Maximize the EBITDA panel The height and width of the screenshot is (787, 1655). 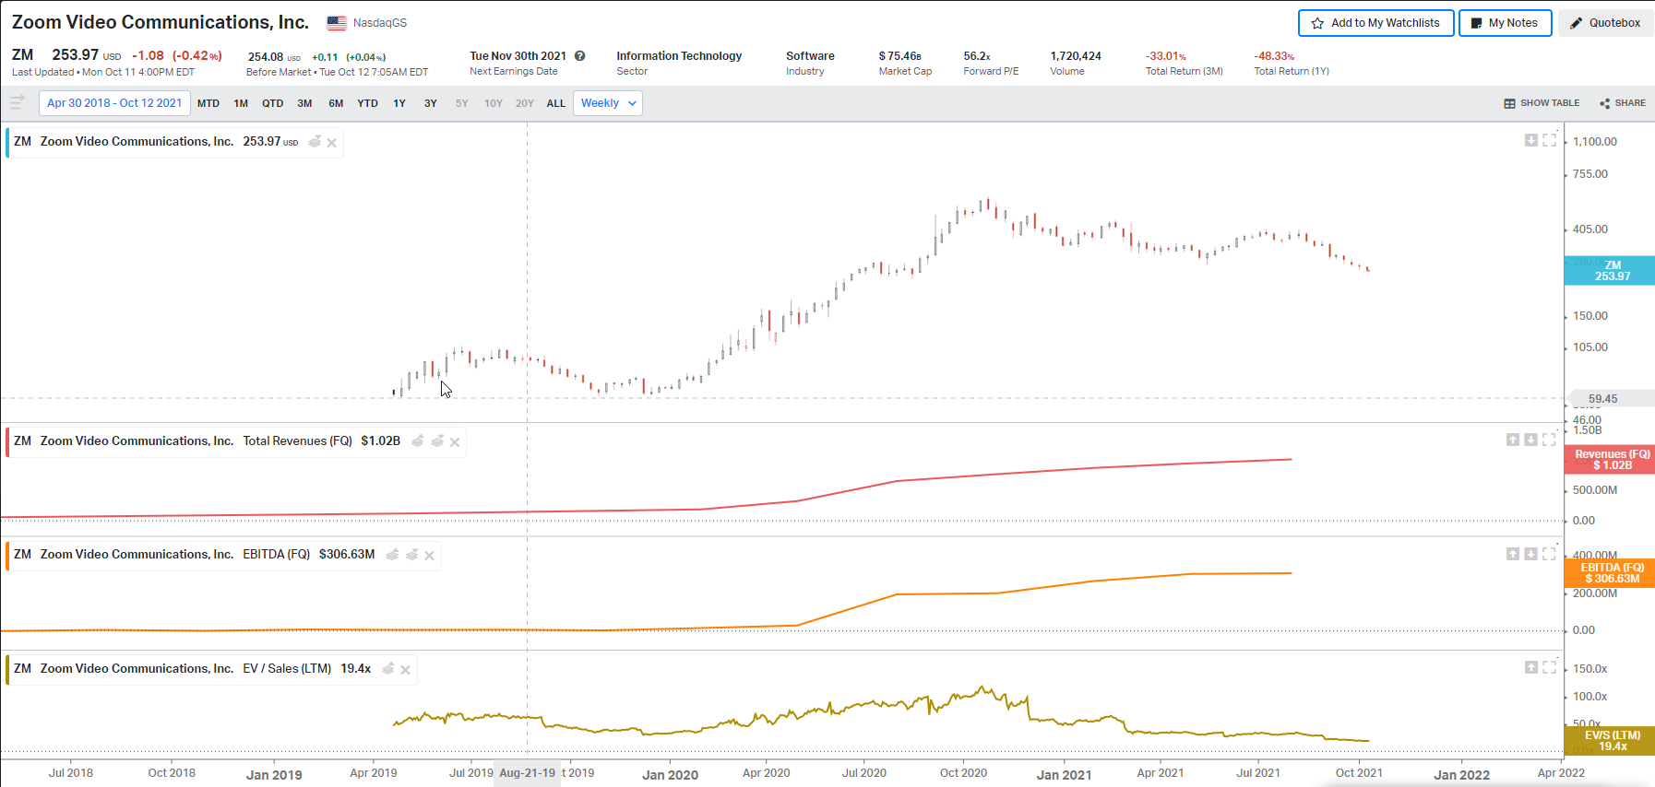pyautogui.click(x=1550, y=554)
